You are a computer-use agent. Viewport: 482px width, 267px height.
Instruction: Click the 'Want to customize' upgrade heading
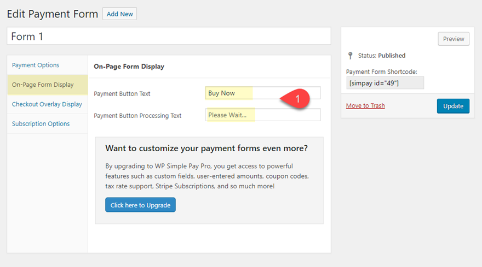pos(206,149)
